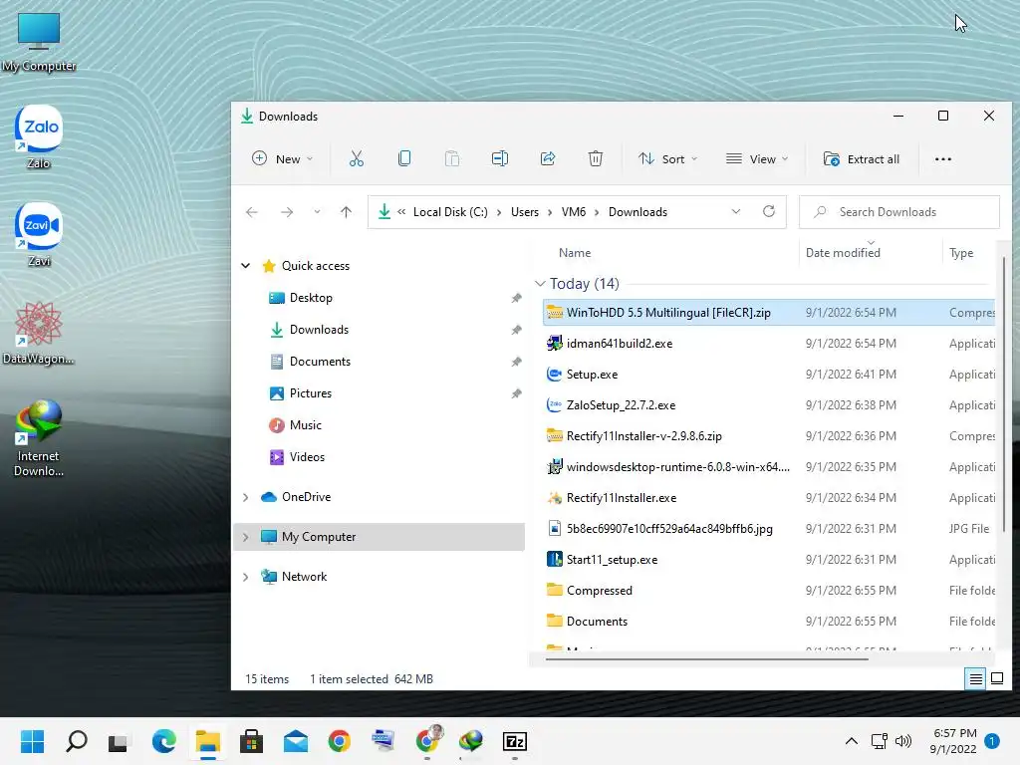Open the View layout dropdown
Image resolution: width=1020 pixels, height=765 pixels.
coord(757,158)
